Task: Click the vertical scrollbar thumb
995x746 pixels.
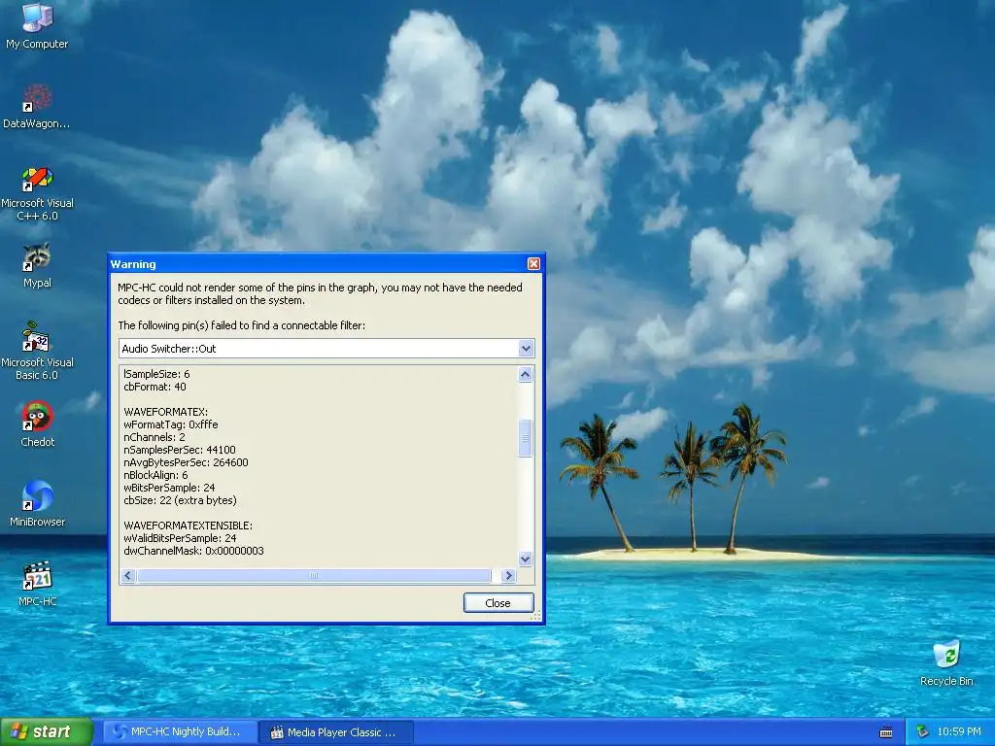Action: 525,438
